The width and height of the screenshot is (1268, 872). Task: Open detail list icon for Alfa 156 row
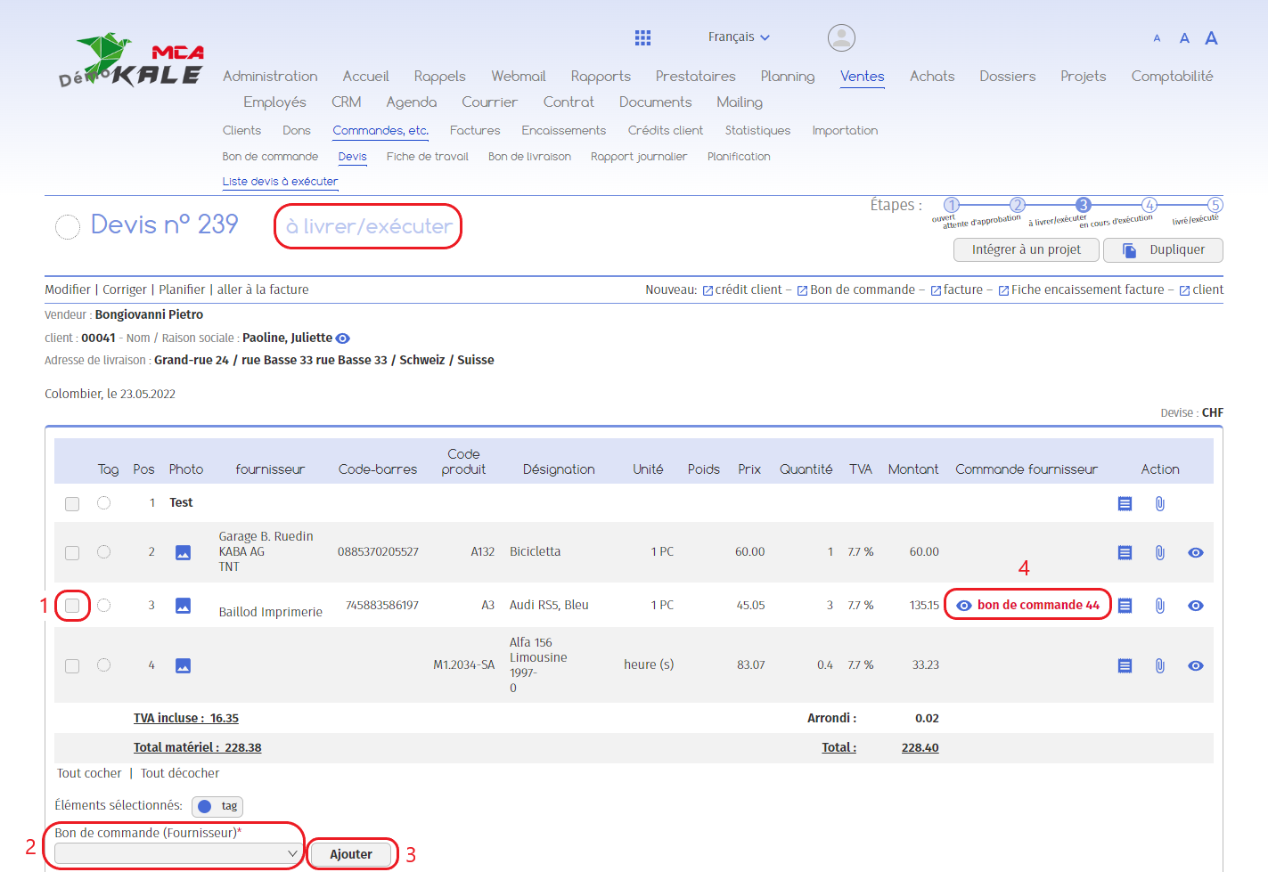[x=1125, y=665]
